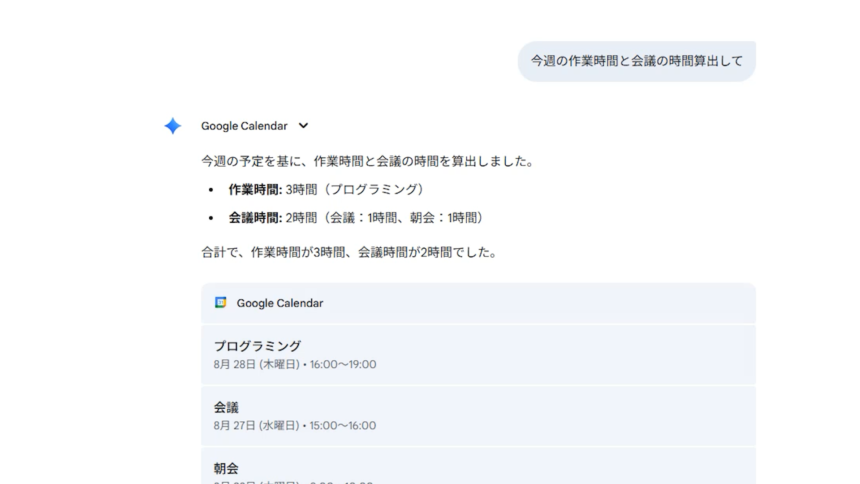The width and height of the screenshot is (860, 484).
Task: Open the 会議 event entry
Action: tap(226, 407)
